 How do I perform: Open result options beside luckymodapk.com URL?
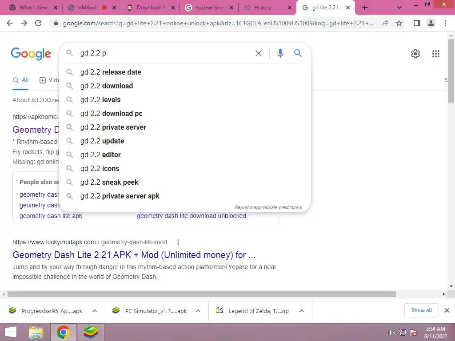click(178, 242)
